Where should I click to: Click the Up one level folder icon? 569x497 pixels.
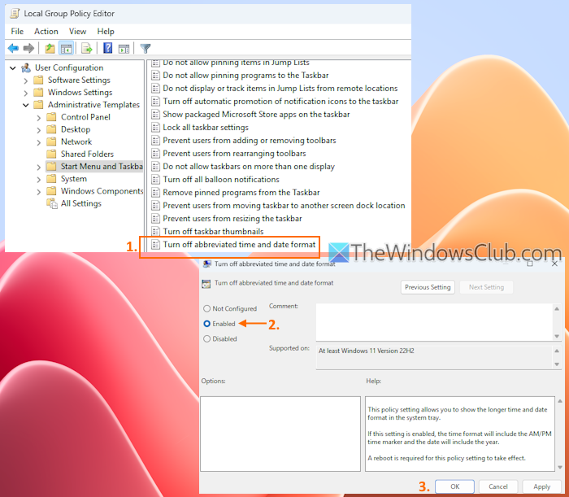pos(50,49)
